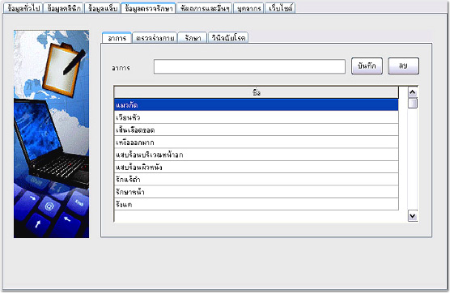The image size is (450, 293).
Task: Select the เวียนหัว row in the list
Action: [x=257, y=117]
